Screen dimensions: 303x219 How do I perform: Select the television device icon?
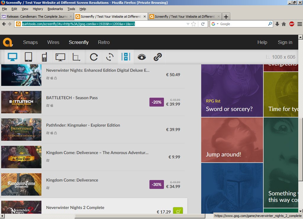pos(60,57)
